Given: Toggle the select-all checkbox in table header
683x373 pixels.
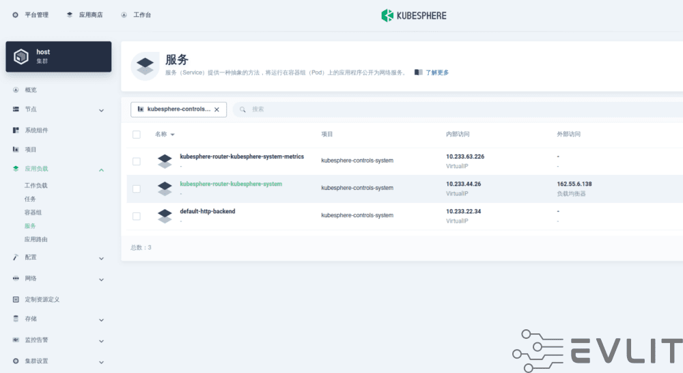Looking at the screenshot, I should 137,135.
